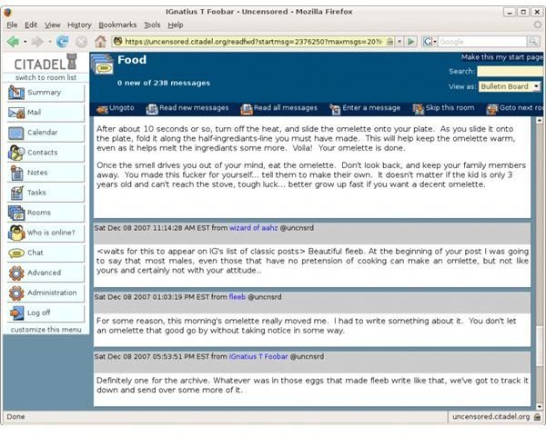The image size is (546, 437).
Task: Click the Firefox URL address bar
Action: pyautogui.click(x=253, y=42)
